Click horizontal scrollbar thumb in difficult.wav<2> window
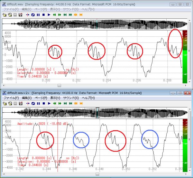 coord(97,174)
